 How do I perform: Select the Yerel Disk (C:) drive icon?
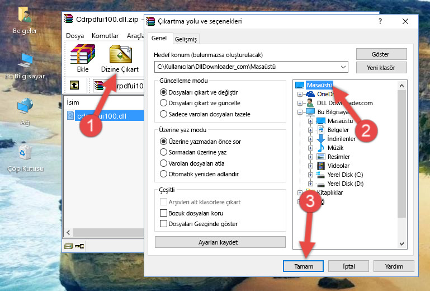[320, 175]
